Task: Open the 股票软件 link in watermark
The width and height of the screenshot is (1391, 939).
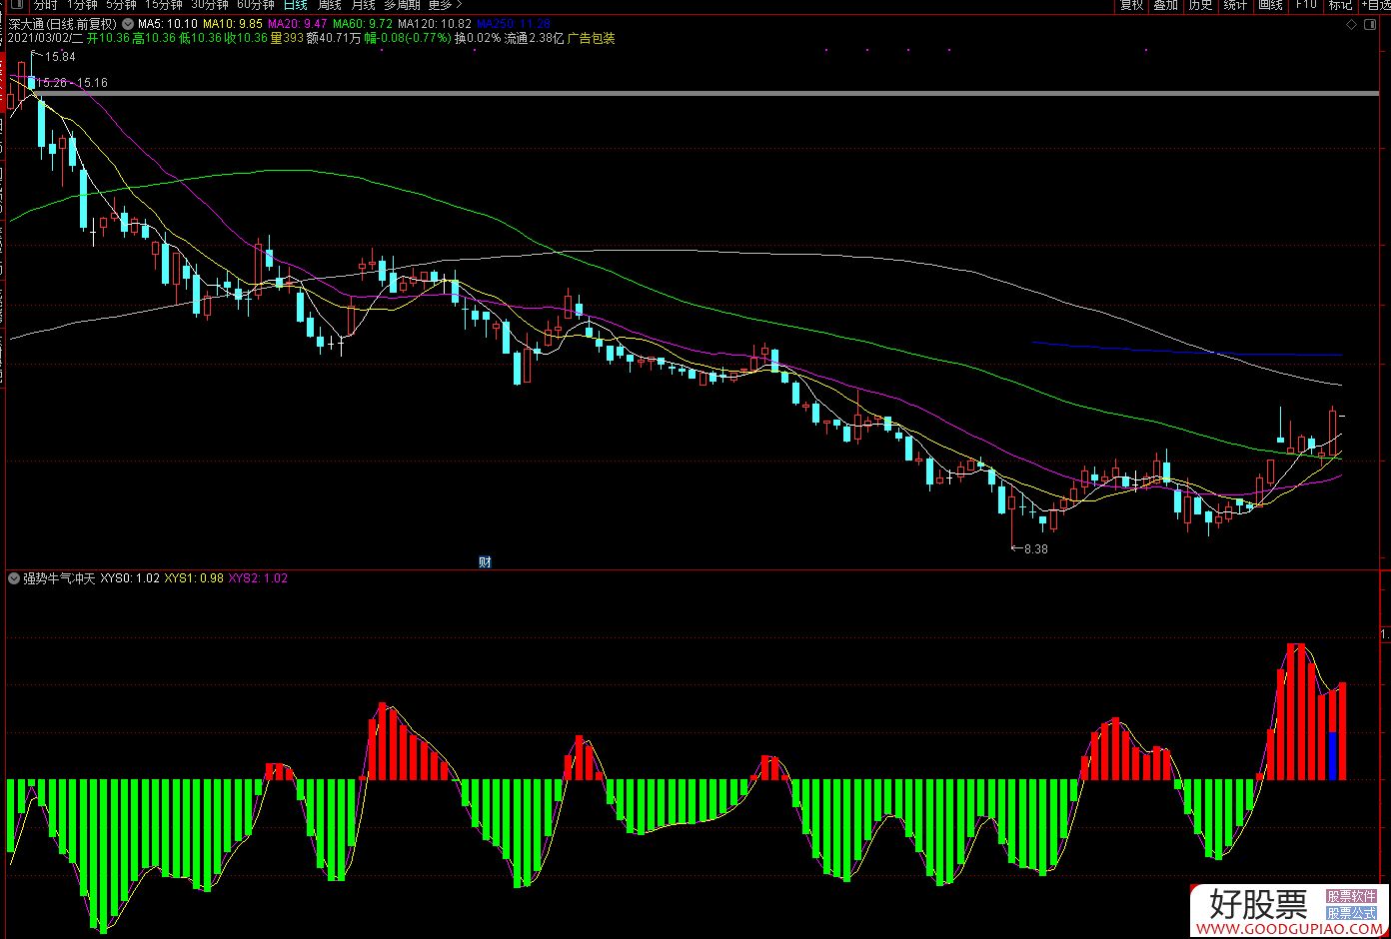Action: [x=1351, y=897]
